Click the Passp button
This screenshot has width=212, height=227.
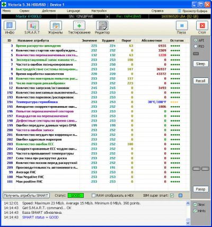(200, 189)
